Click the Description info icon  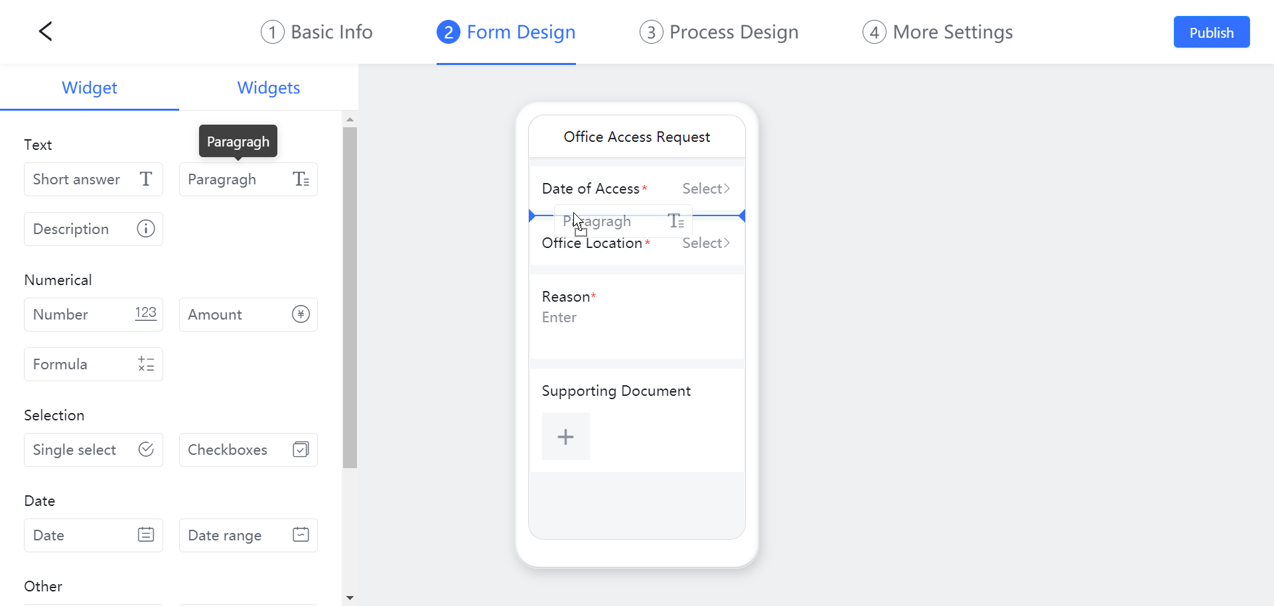145,228
